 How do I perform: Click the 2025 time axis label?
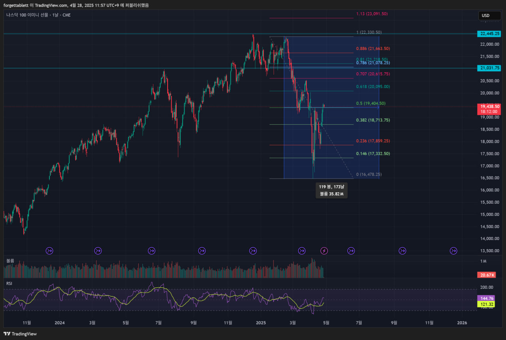click(261, 323)
